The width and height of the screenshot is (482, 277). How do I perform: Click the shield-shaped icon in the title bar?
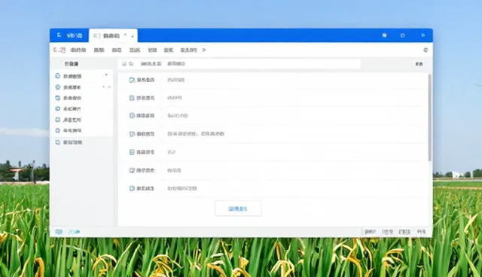(x=403, y=35)
